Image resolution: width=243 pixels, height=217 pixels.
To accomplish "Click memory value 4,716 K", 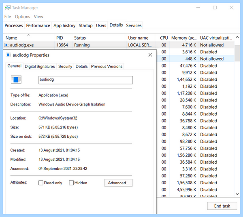I will pyautogui.click(x=189, y=45).
